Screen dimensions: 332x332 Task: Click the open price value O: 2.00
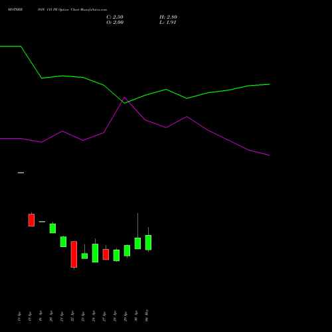115,22
